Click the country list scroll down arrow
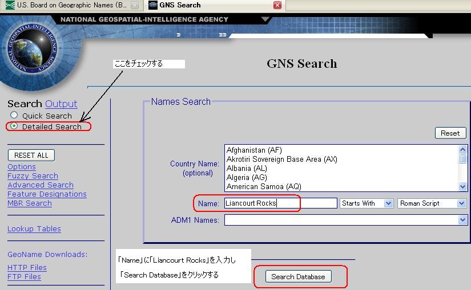Screen dimensions: 471x290 (462, 187)
